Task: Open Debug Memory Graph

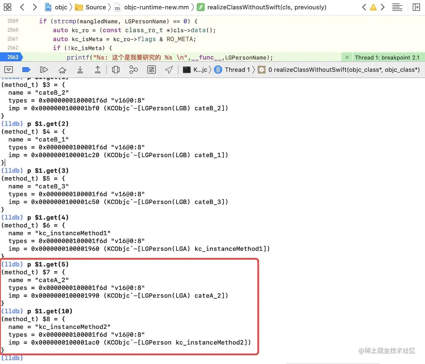Action: (x=134, y=70)
